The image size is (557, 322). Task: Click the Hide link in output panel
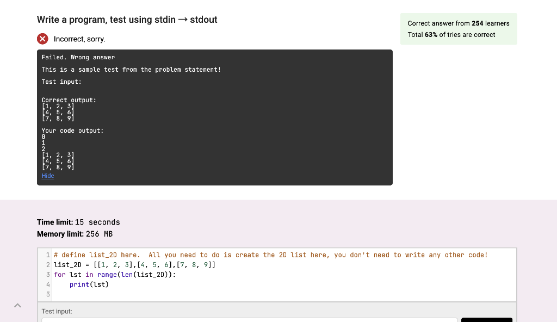click(x=48, y=176)
